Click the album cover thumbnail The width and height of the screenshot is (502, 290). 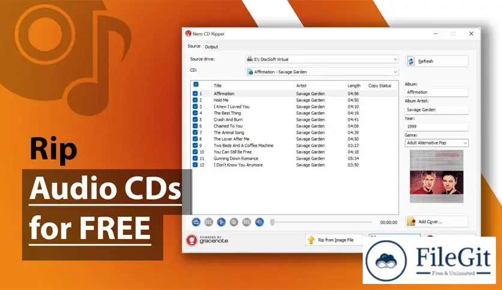coord(437,176)
